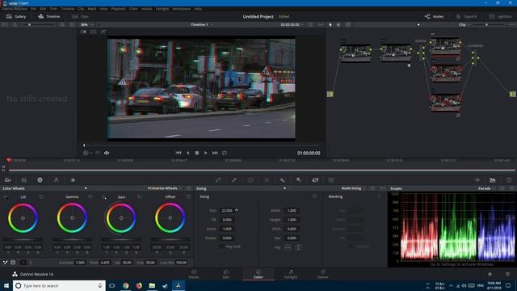Switch to the Fairlight page tab
The width and height of the screenshot is (517, 291).
pos(291,274)
